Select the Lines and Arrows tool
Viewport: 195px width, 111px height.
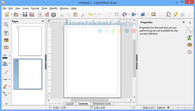[5, 79]
